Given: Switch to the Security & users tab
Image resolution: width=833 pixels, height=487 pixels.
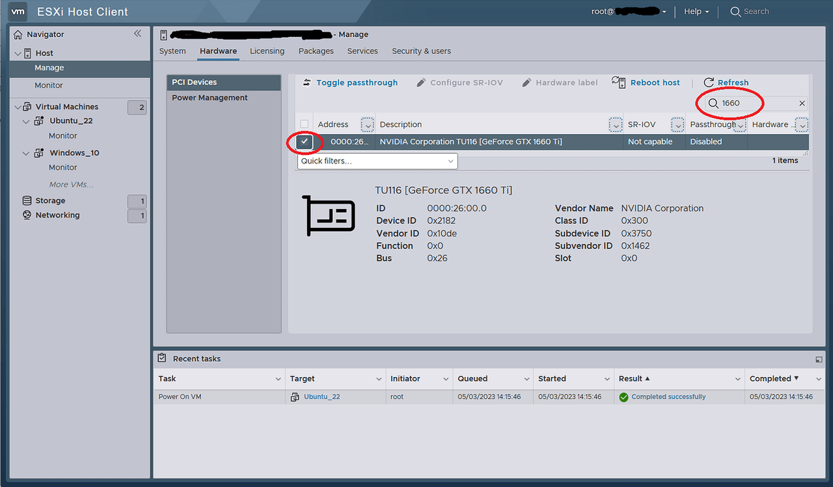Looking at the screenshot, I should (421, 51).
